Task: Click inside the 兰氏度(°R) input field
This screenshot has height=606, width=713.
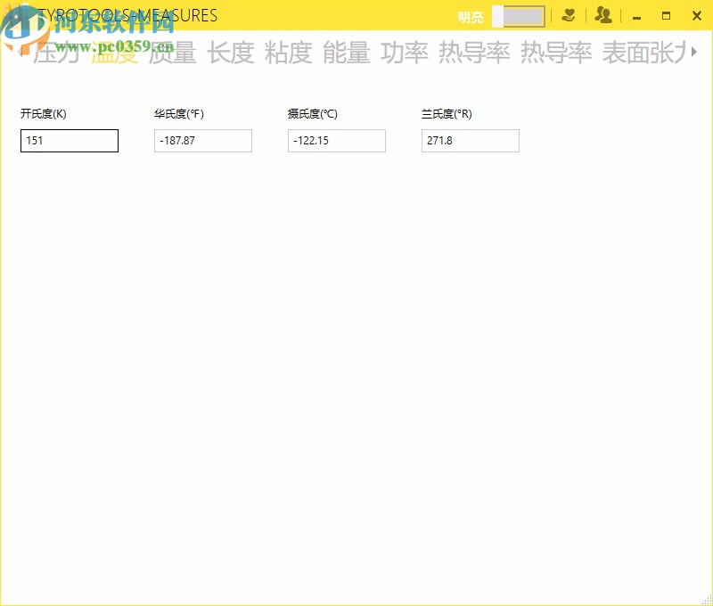Action: 470,141
